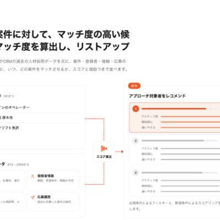Click the paragraph line ending スコアと理由つきで並べます
The height and width of the screenshot is (220, 220).
coord(64,69)
